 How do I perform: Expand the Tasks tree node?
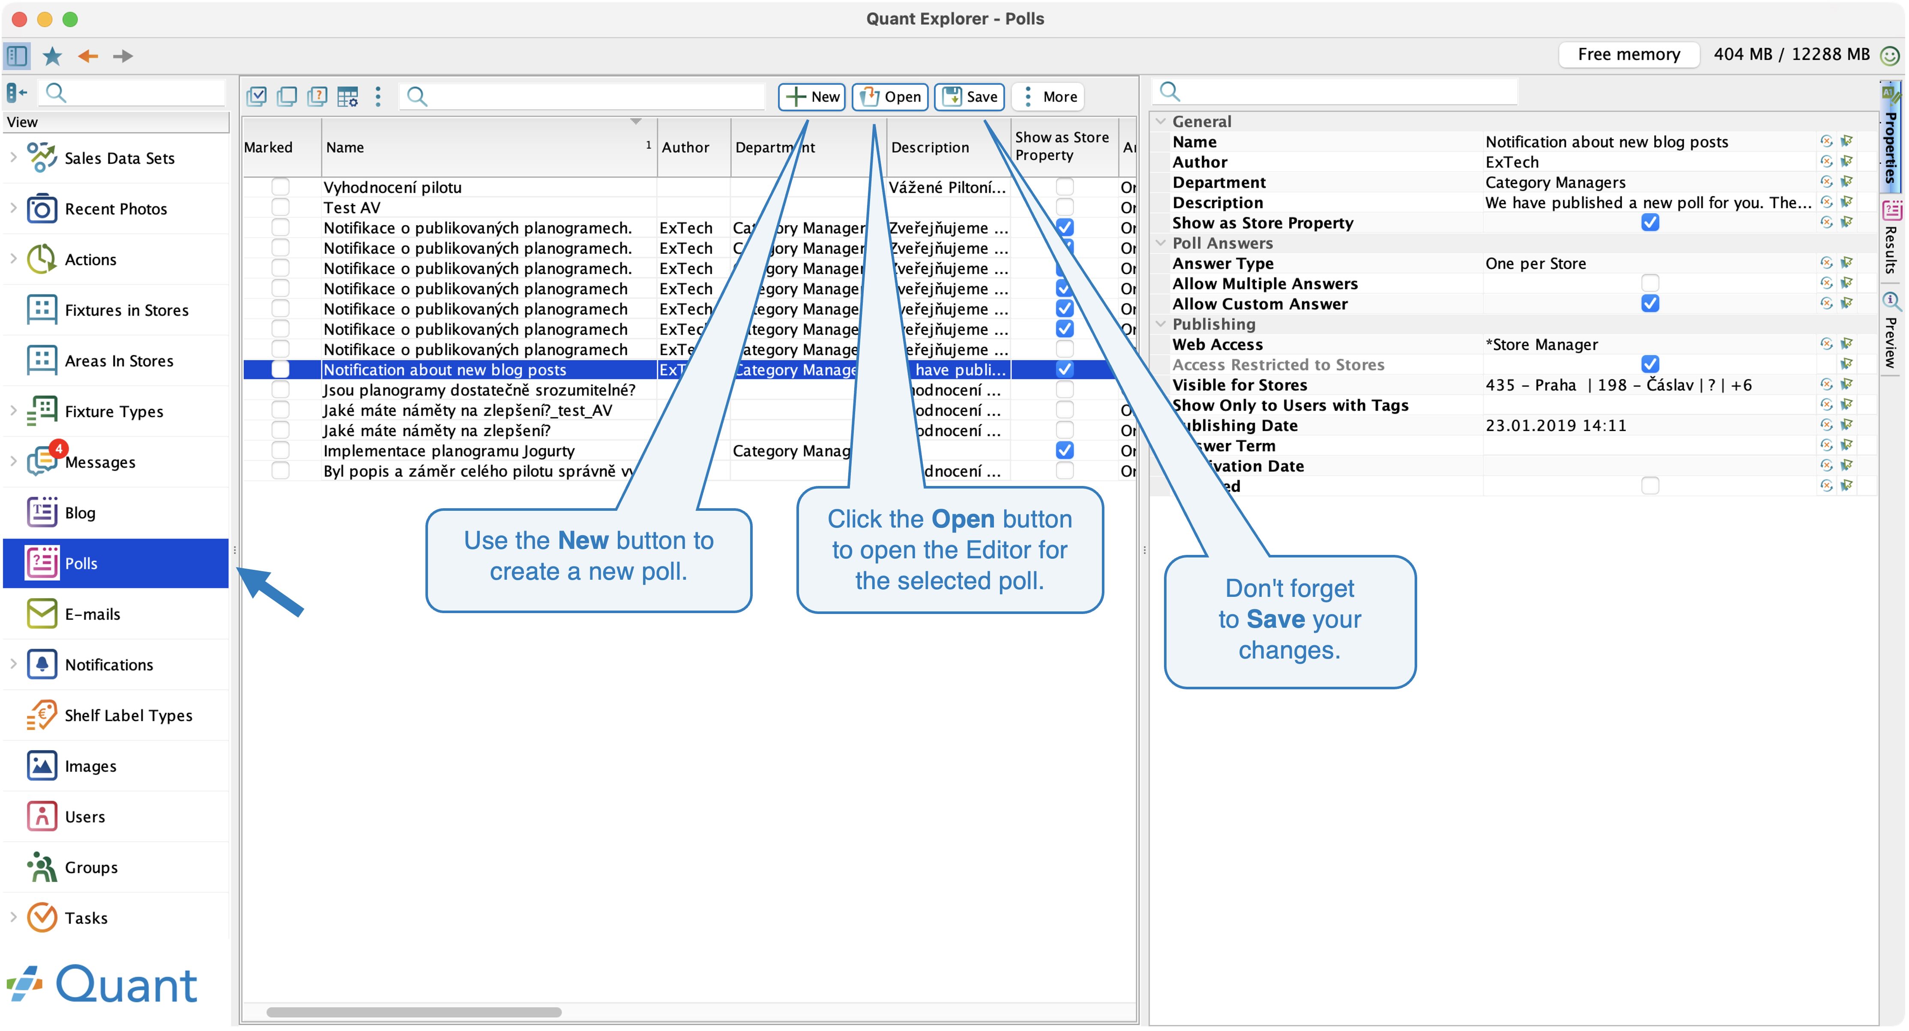(x=12, y=917)
